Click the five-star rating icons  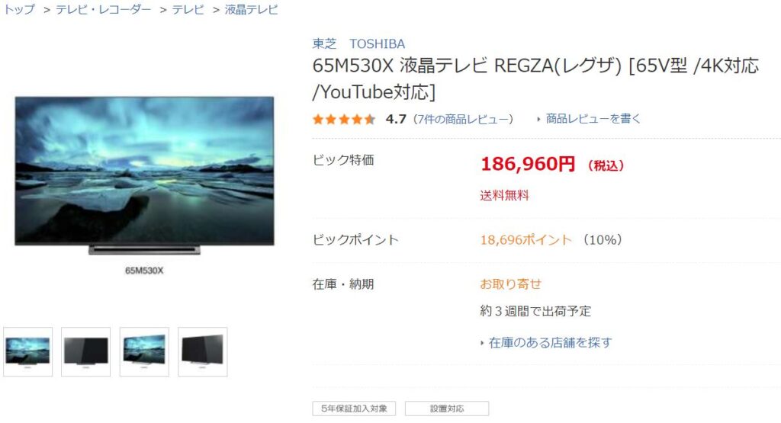point(344,120)
